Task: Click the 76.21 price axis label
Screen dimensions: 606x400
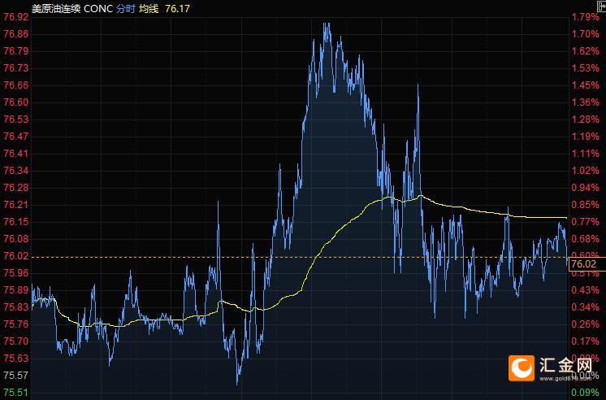Action: tap(16, 205)
